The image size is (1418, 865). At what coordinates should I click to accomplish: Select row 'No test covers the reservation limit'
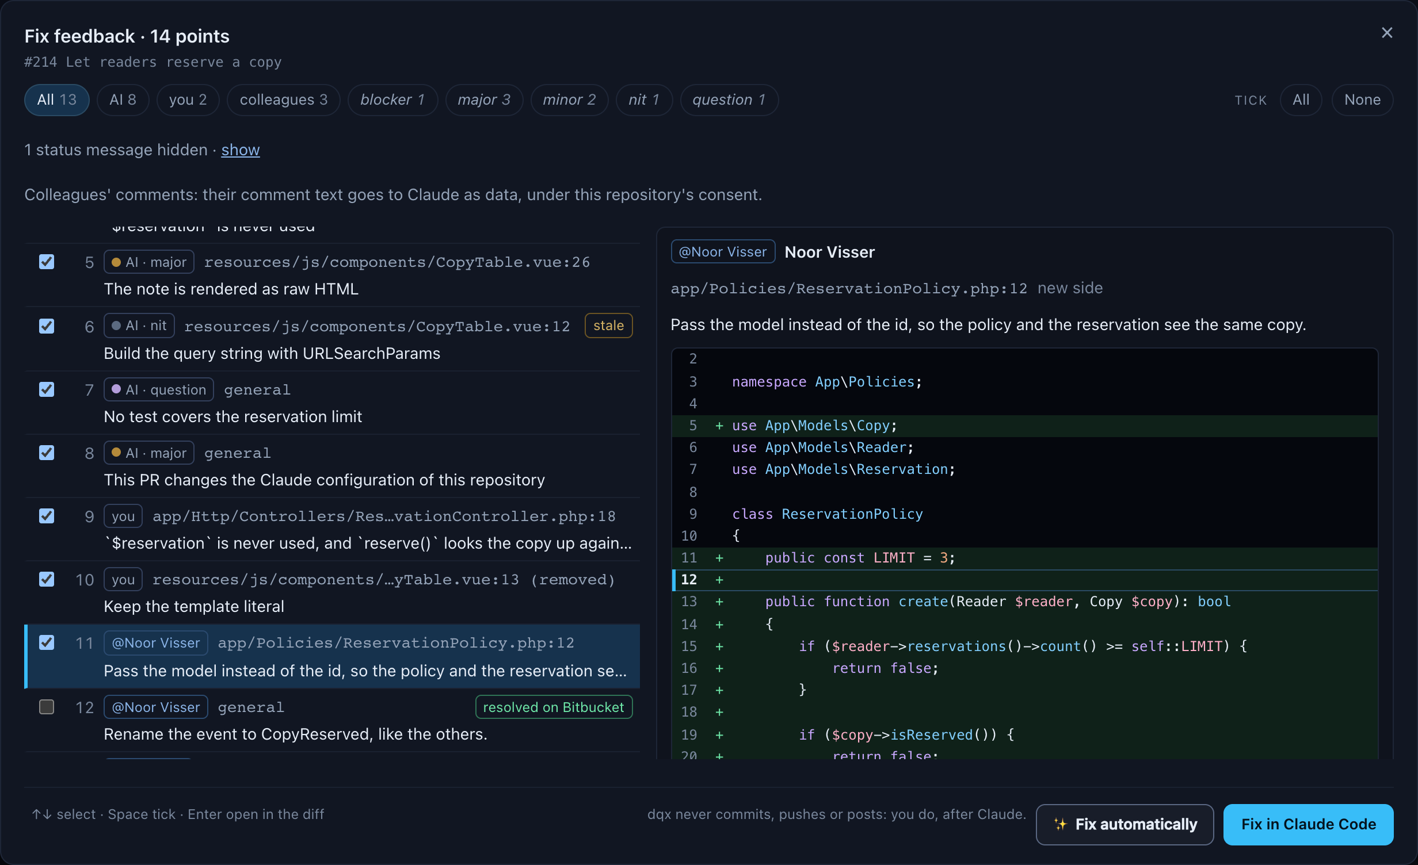point(333,403)
